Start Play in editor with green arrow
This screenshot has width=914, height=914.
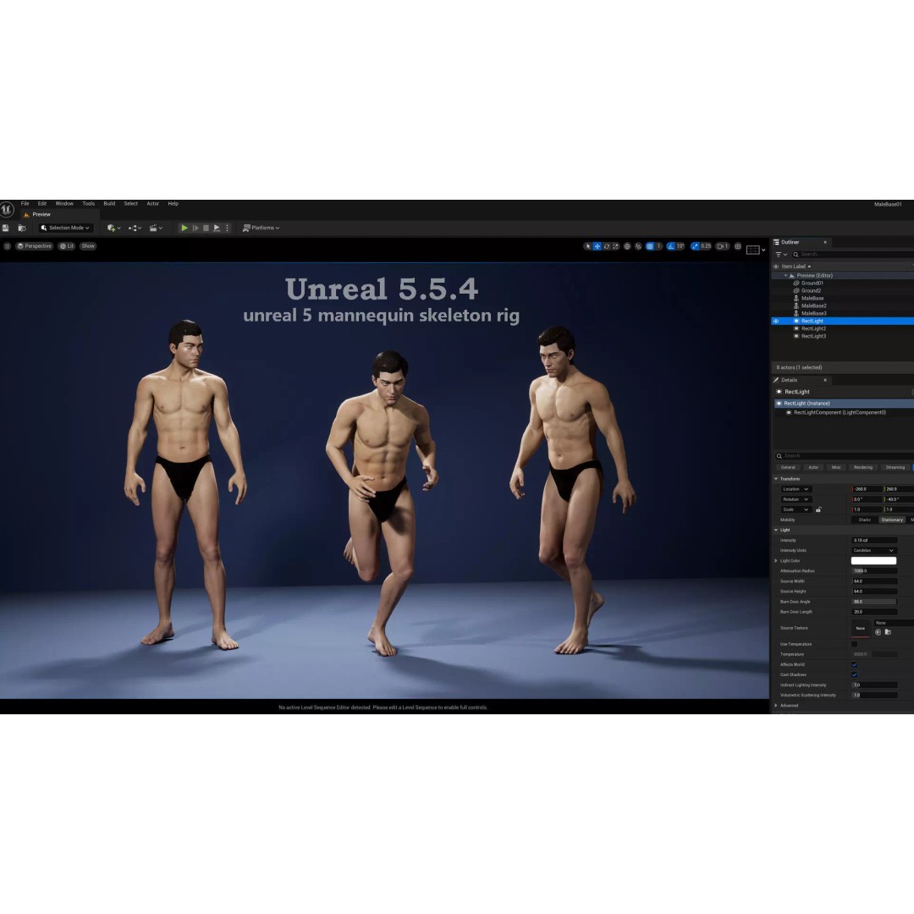[x=184, y=228]
